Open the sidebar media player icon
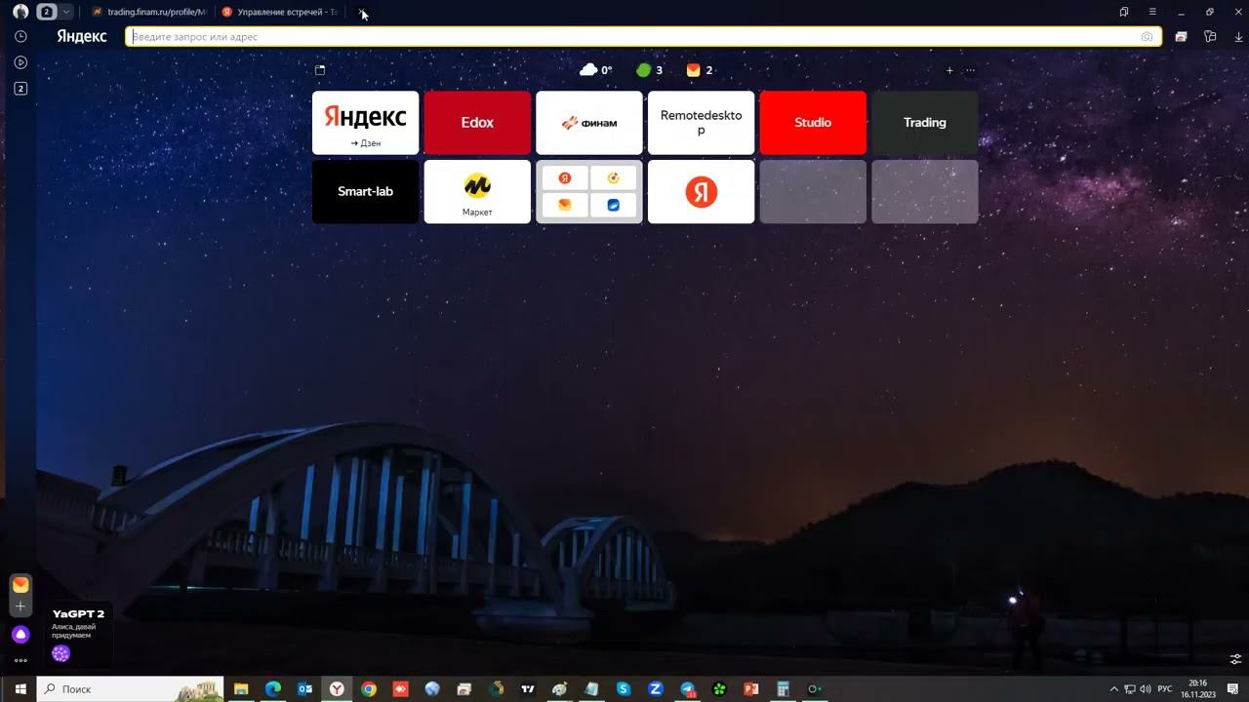The image size is (1249, 702). tap(20, 62)
